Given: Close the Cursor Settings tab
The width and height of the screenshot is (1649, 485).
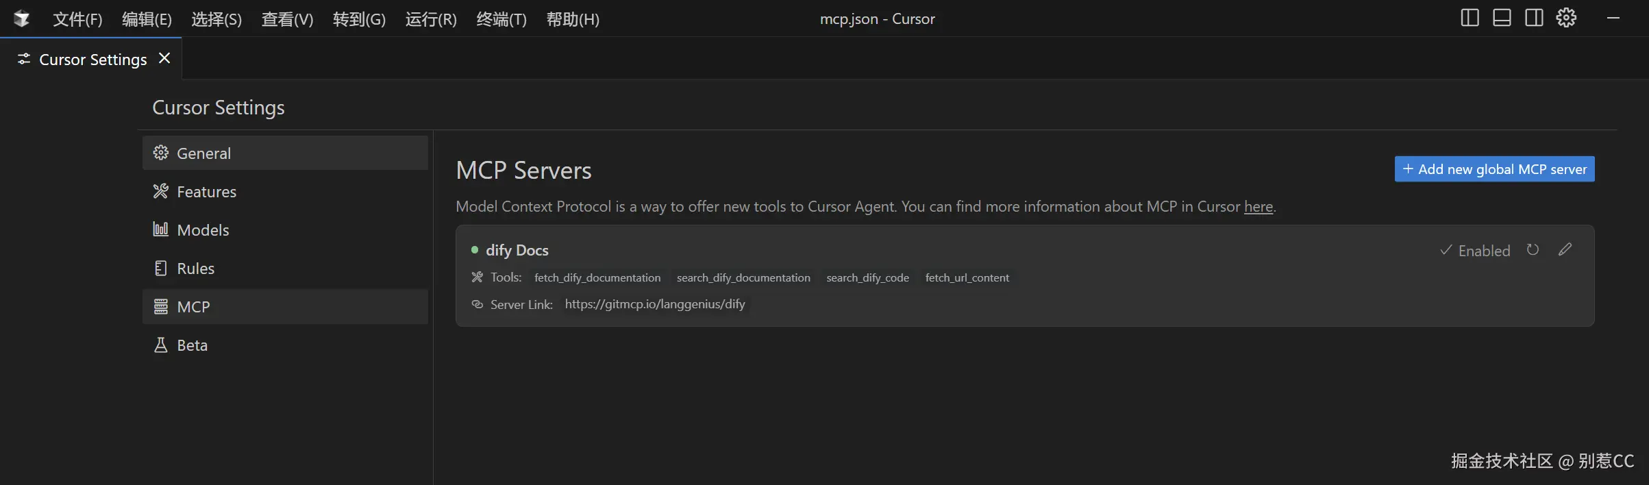Looking at the screenshot, I should point(164,58).
